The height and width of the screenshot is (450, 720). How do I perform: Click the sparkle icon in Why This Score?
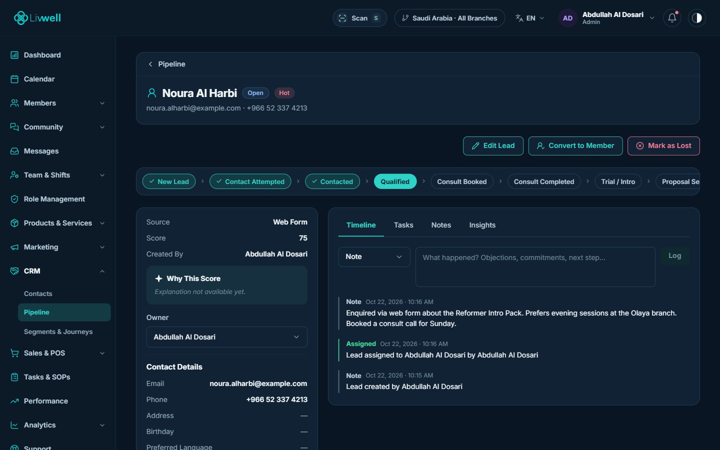pos(158,278)
